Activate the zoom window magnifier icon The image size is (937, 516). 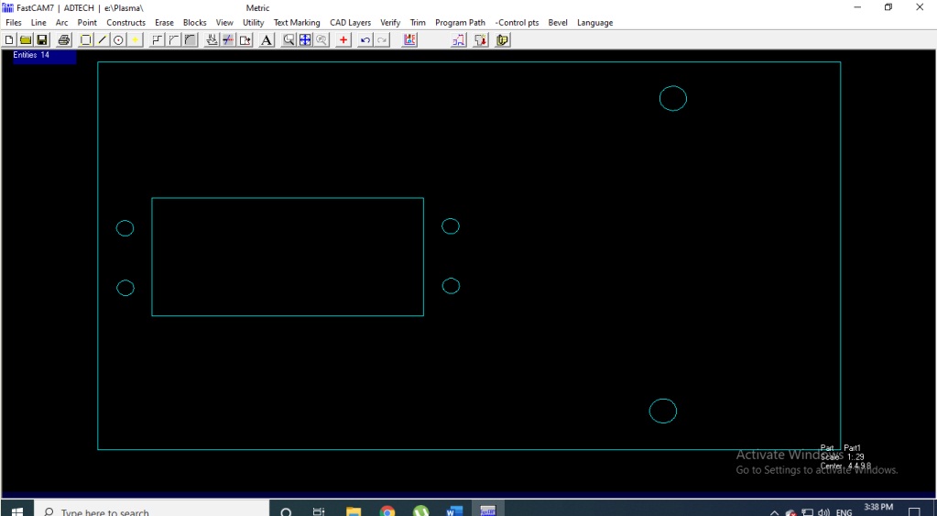(289, 40)
